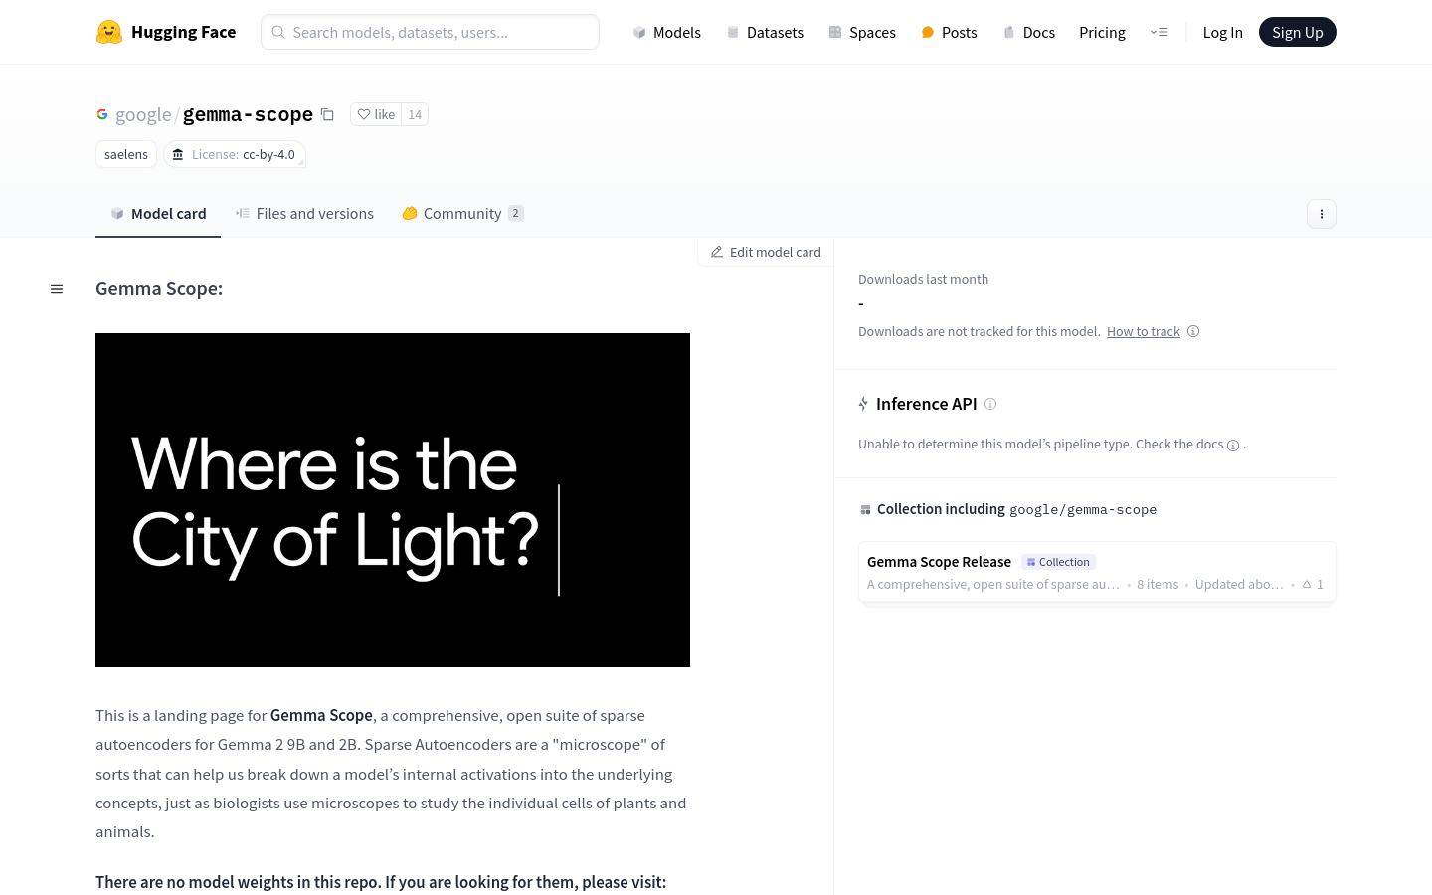Click the search magnifier icon

coord(278,32)
